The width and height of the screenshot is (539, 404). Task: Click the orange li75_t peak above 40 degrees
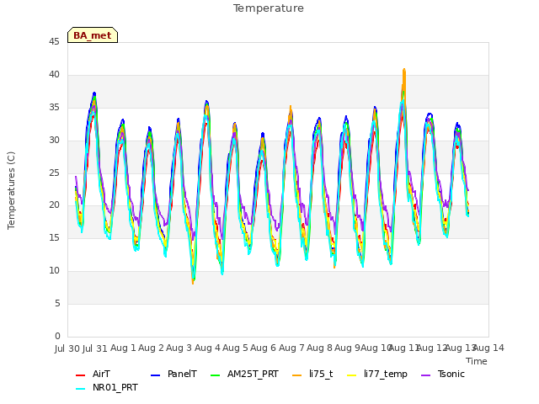pyautogui.click(x=404, y=72)
